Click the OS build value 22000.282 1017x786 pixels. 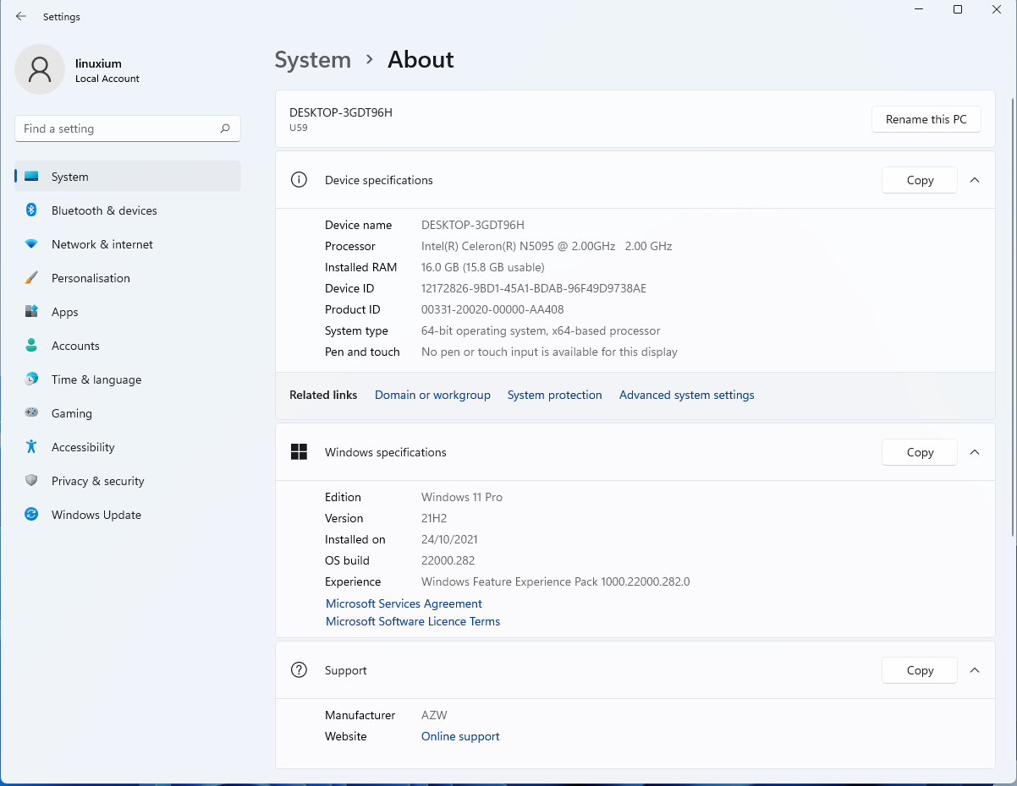coord(448,560)
